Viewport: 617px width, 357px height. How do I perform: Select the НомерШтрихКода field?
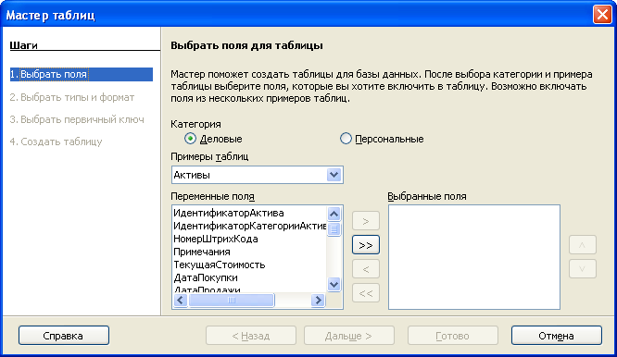(249, 239)
